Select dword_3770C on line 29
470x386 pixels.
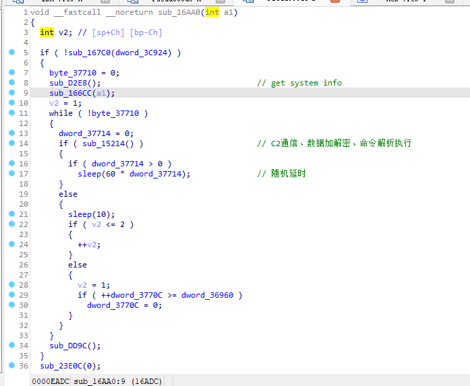point(137,295)
